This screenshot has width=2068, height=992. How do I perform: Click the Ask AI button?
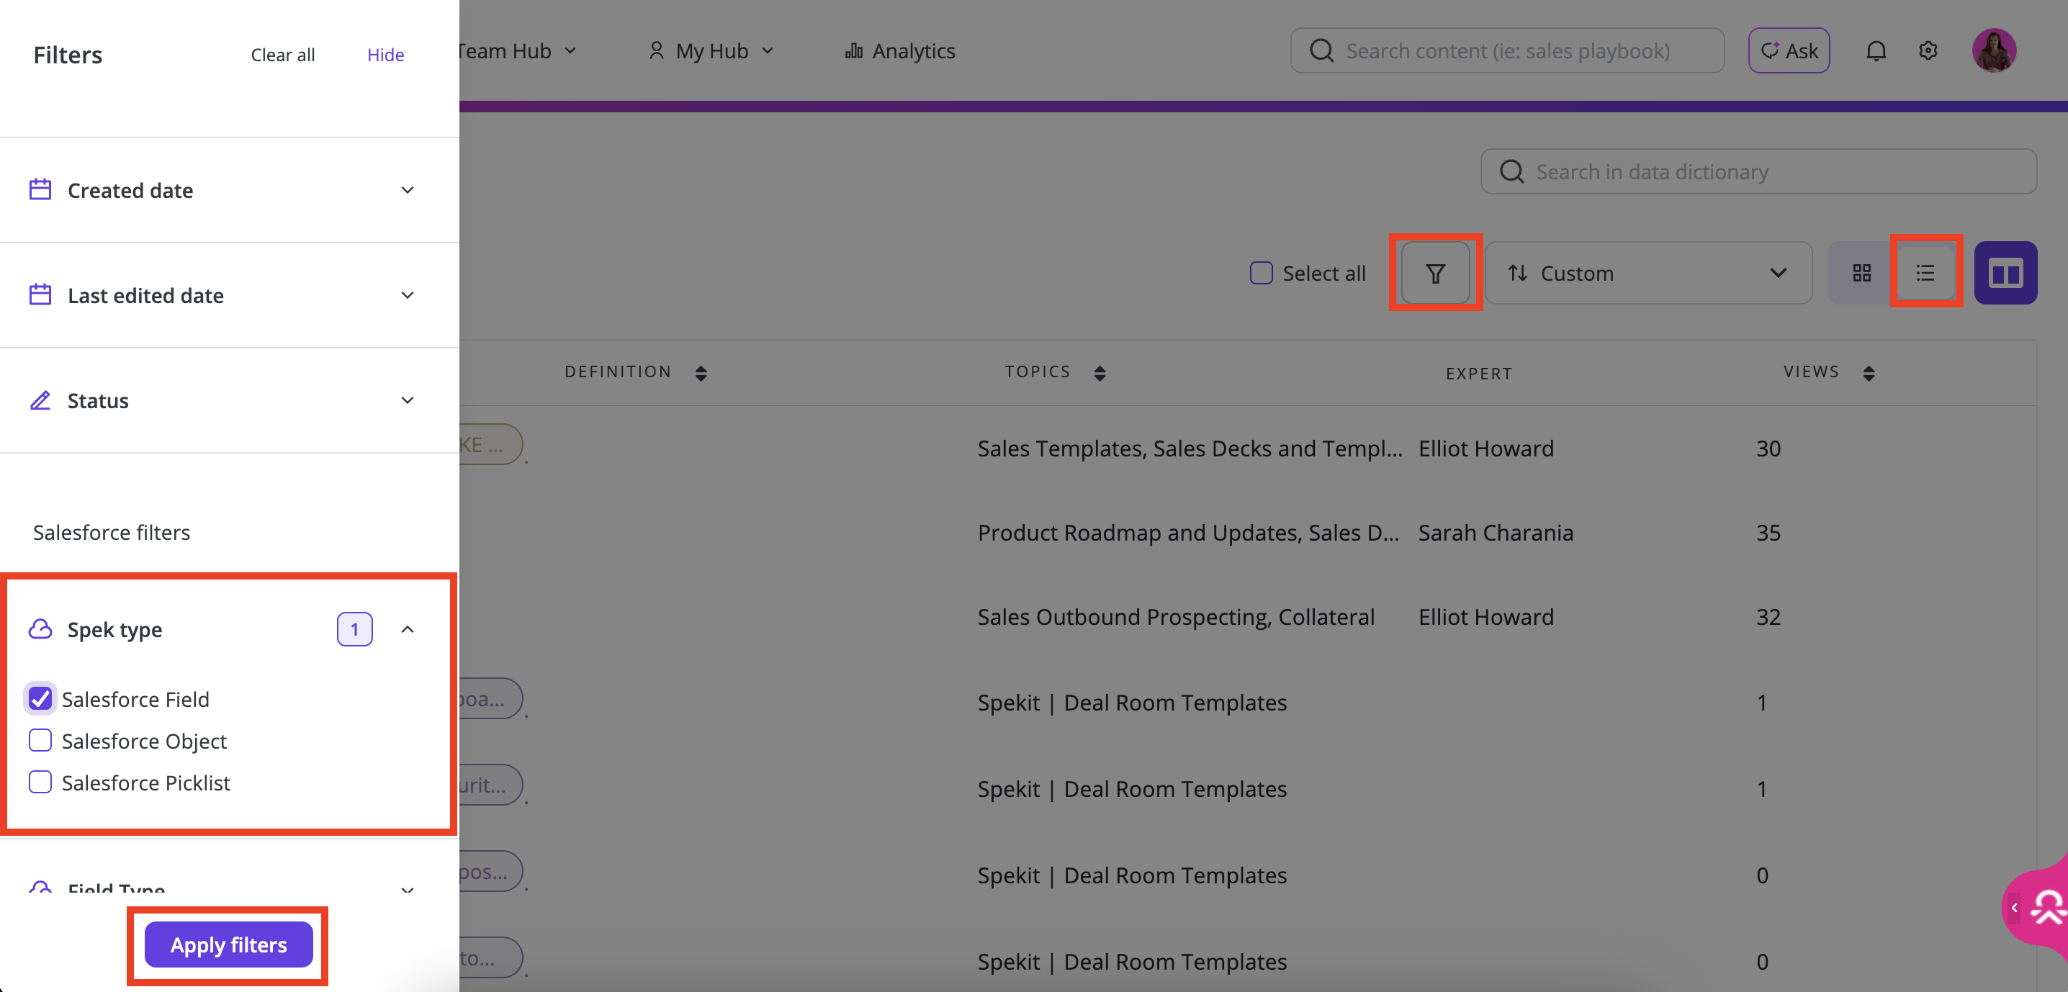(x=1788, y=51)
